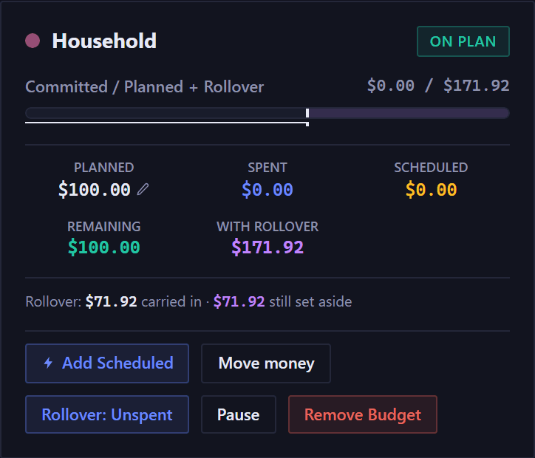This screenshot has height=458, width=535.
Task: Click the $100.00 Planned value
Action: tap(95, 190)
